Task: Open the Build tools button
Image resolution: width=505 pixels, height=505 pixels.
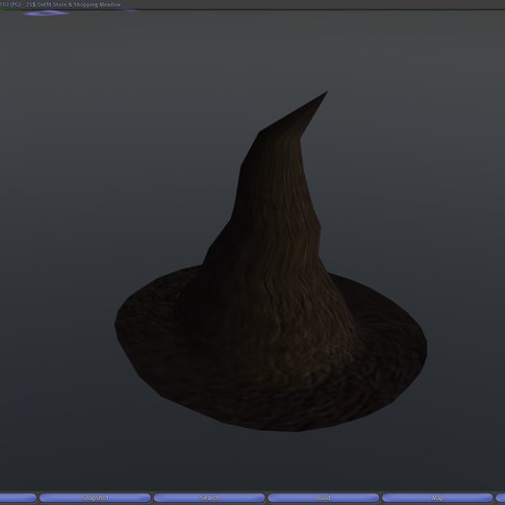Action: (x=323, y=498)
